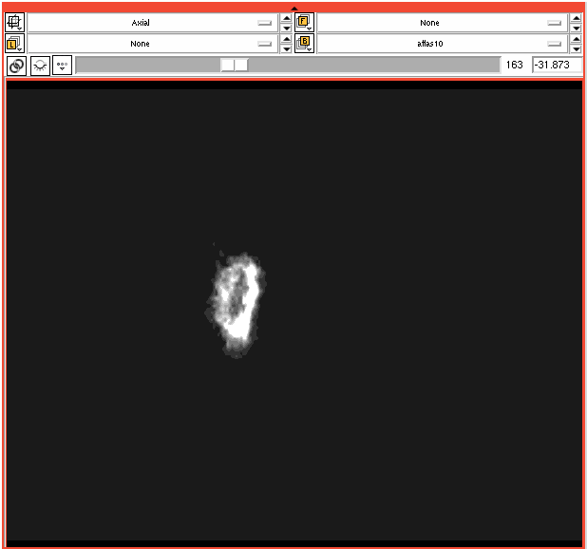This screenshot has height=549, width=587.
Task: Click the label map layer icon
Action: coord(15,44)
